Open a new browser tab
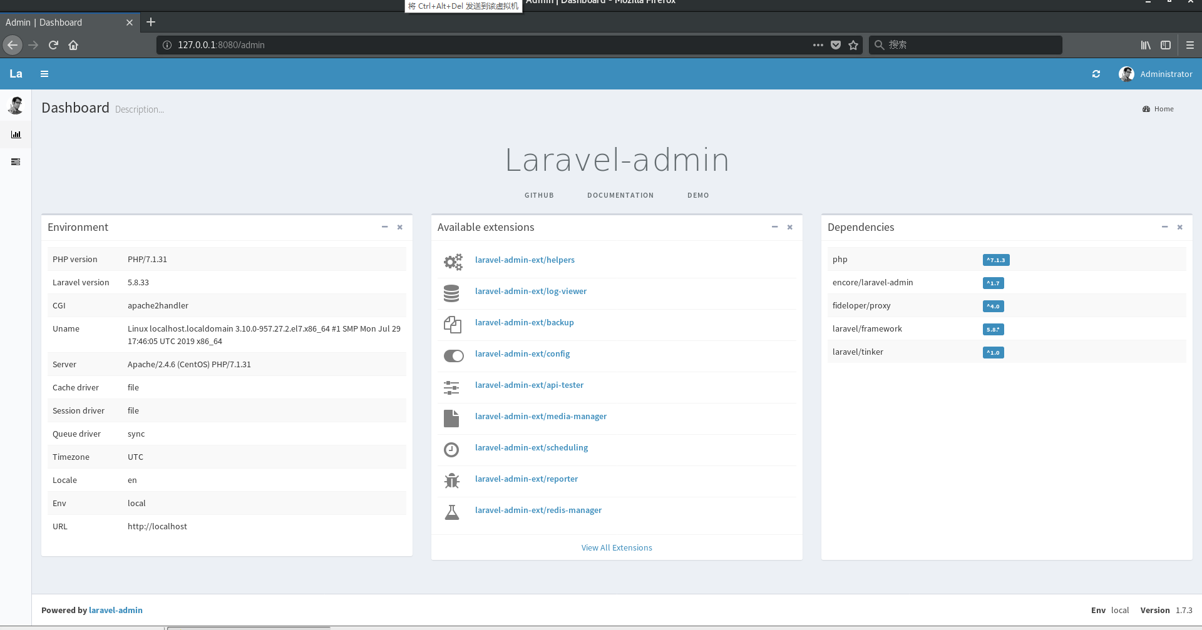 151,23
